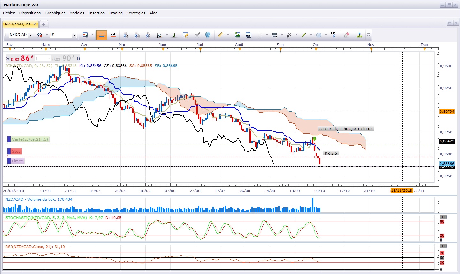Select the green trend line tool

(x=304, y=35)
